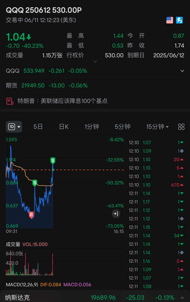Tap the MACD(12,26,9) indicator label
Image resolution: width=190 pixels, height=302 pixels.
coord(22,285)
